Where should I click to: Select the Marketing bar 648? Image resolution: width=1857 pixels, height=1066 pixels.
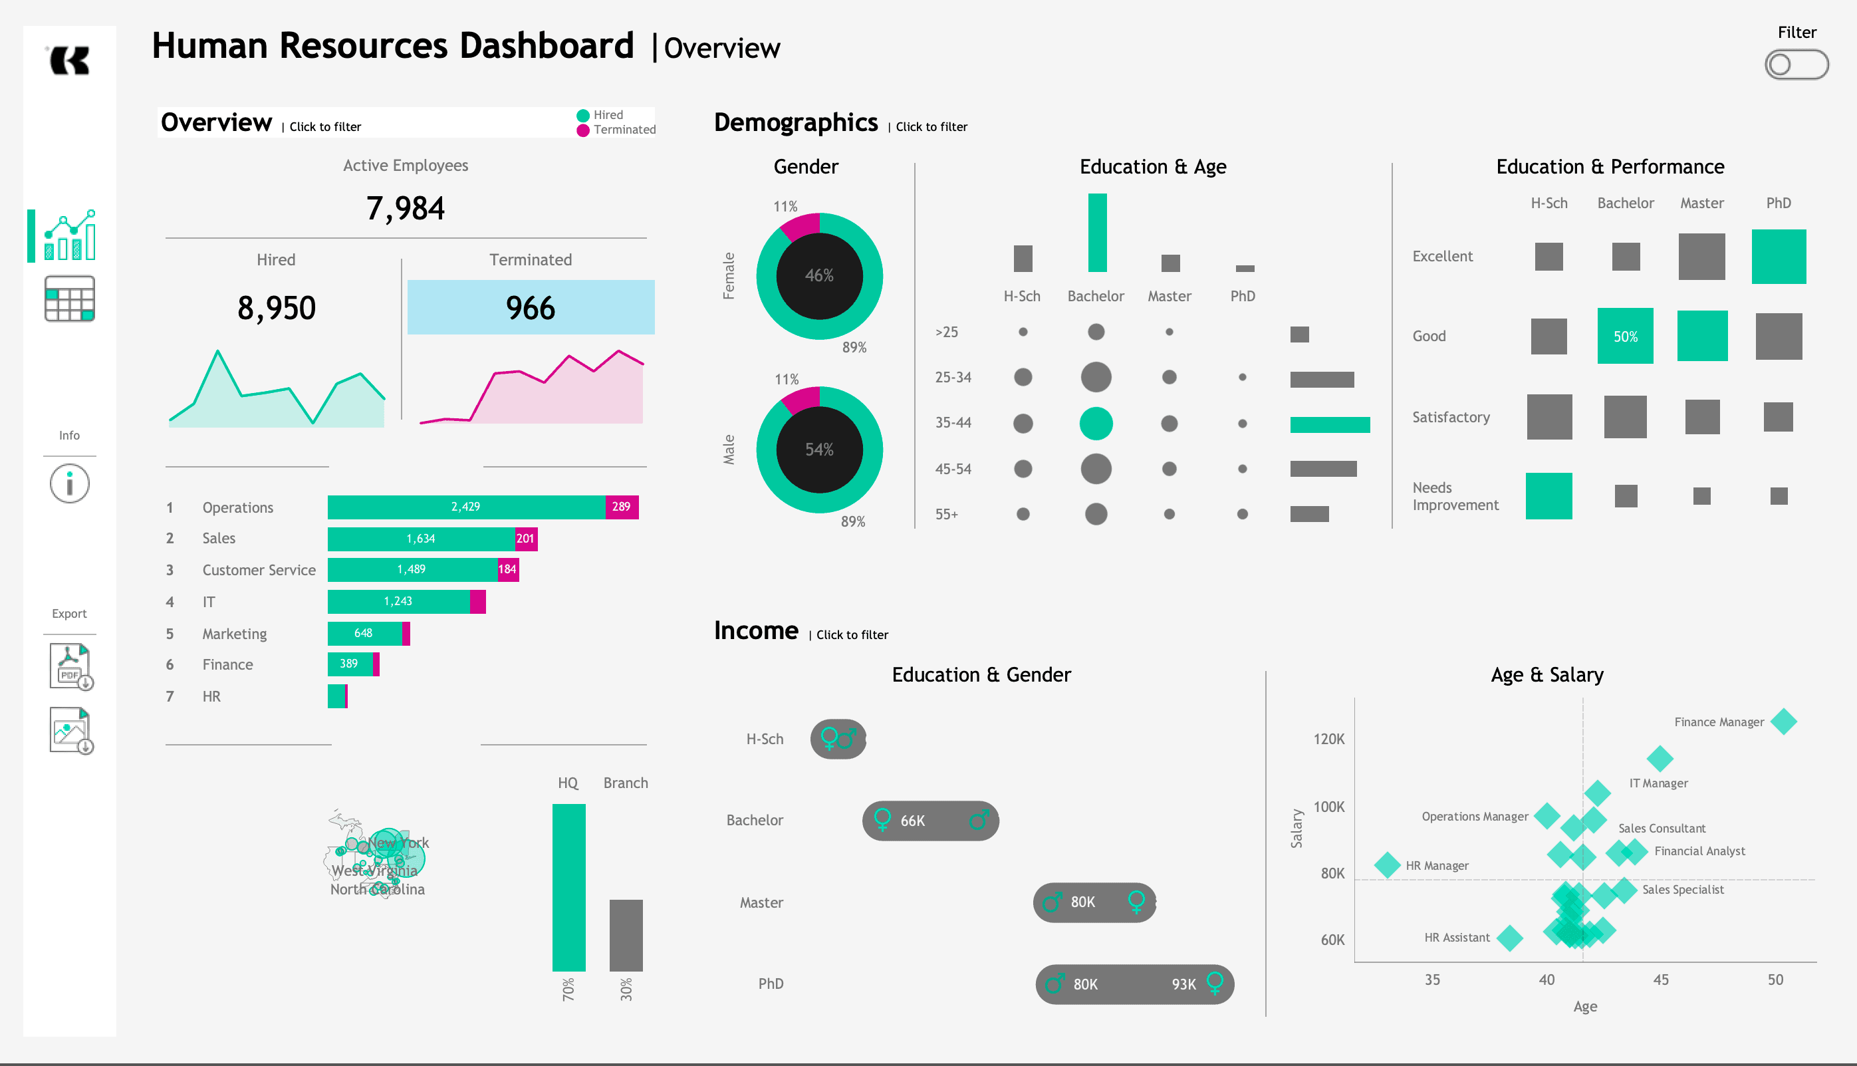[364, 633]
